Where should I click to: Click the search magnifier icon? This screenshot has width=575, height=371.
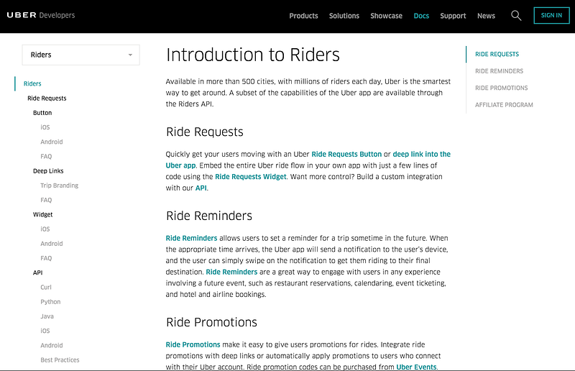coord(516,15)
